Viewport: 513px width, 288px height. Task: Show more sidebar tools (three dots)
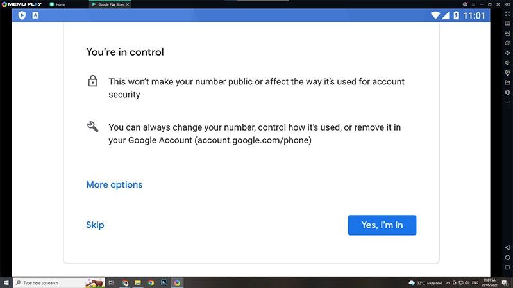(x=507, y=102)
